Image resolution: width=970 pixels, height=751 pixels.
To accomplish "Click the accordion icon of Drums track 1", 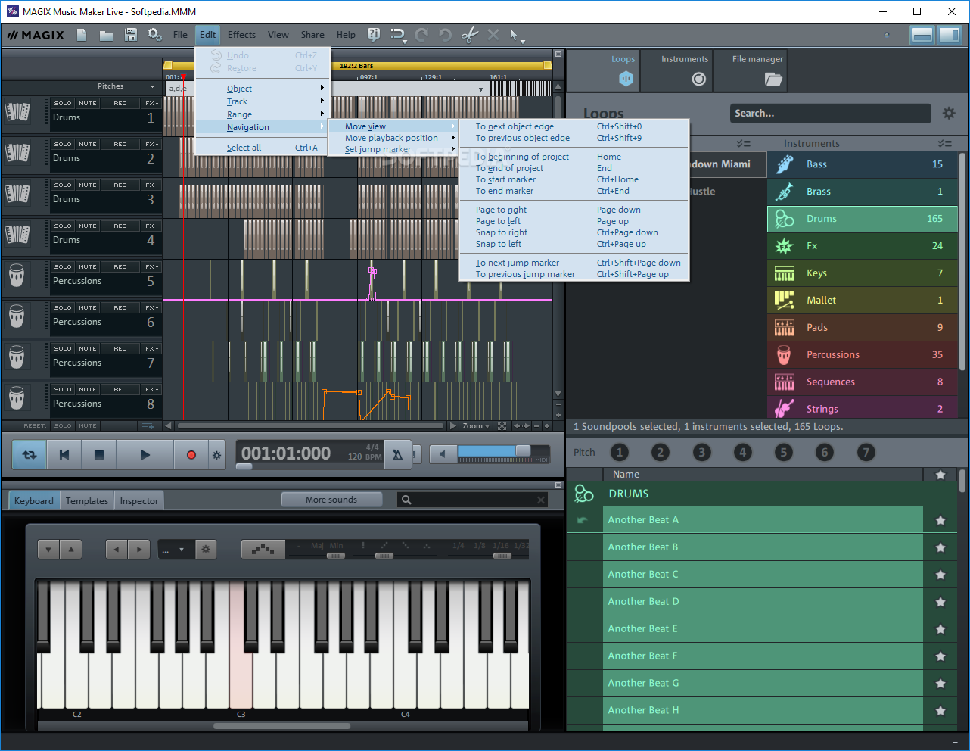I will click(17, 111).
